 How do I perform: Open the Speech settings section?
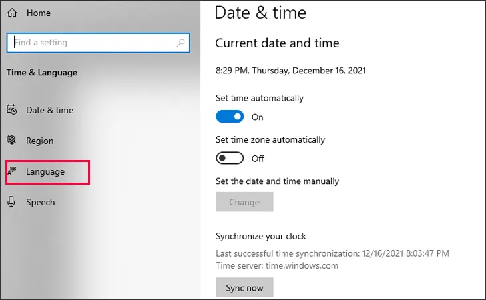tap(40, 202)
